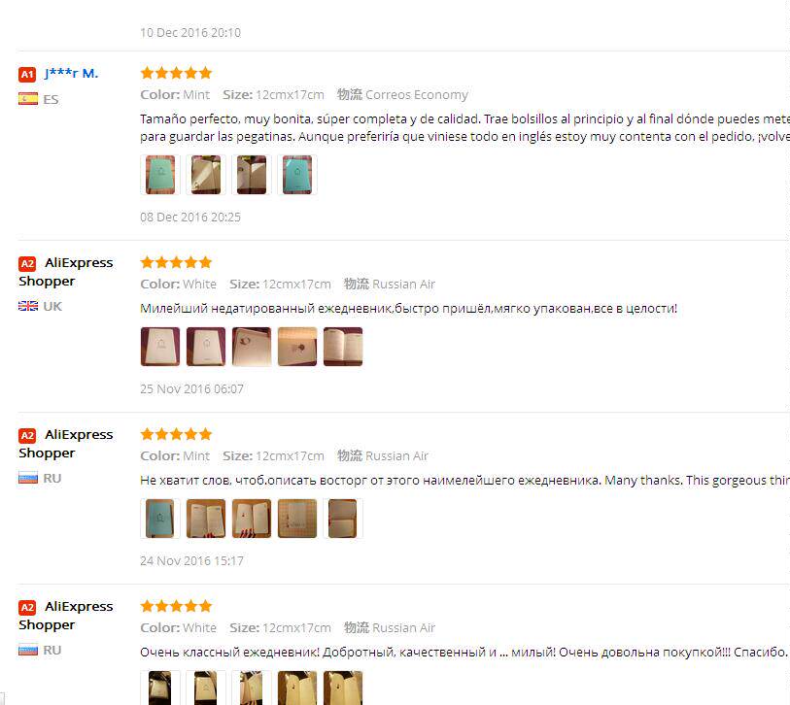View the first photo in the UK review
The height and width of the screenshot is (705, 790).
[160, 347]
